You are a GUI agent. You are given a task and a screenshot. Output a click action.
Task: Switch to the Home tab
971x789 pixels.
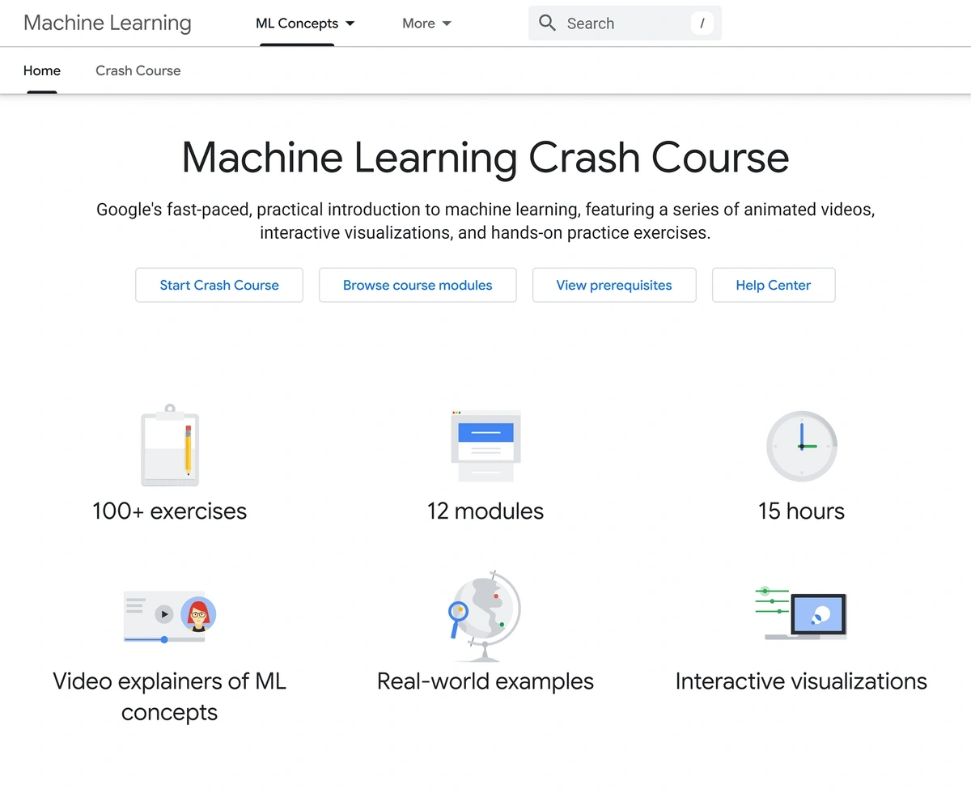(42, 70)
